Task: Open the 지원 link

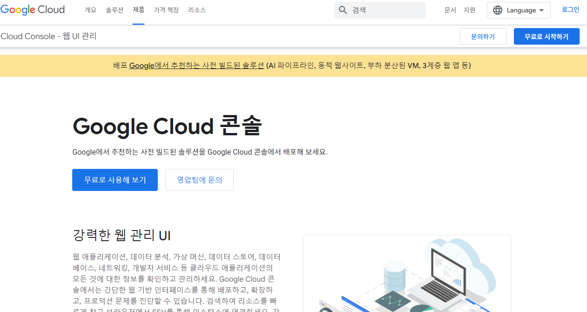Action: tap(469, 10)
